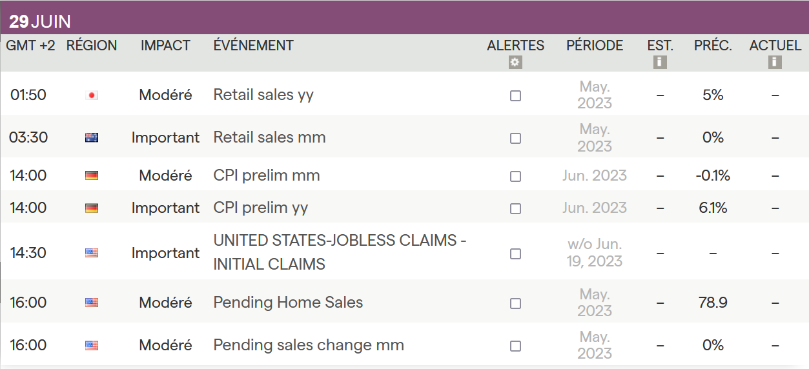Image resolution: width=809 pixels, height=369 pixels.
Task: Click the US flag for Pending sales change
Action: tap(92, 346)
